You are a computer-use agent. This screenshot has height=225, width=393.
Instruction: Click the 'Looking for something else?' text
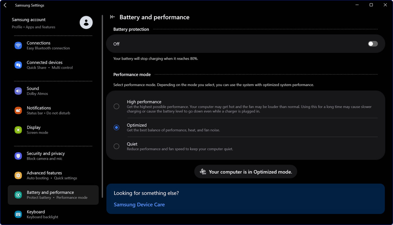(x=146, y=193)
